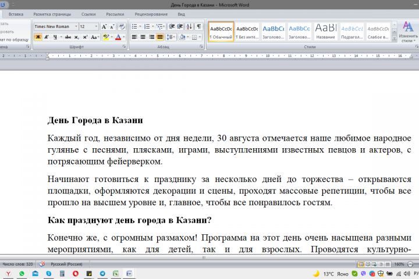The height and width of the screenshot is (279, 419).
Task: Open the Ссылки ribbon tab
Action: 88,14
